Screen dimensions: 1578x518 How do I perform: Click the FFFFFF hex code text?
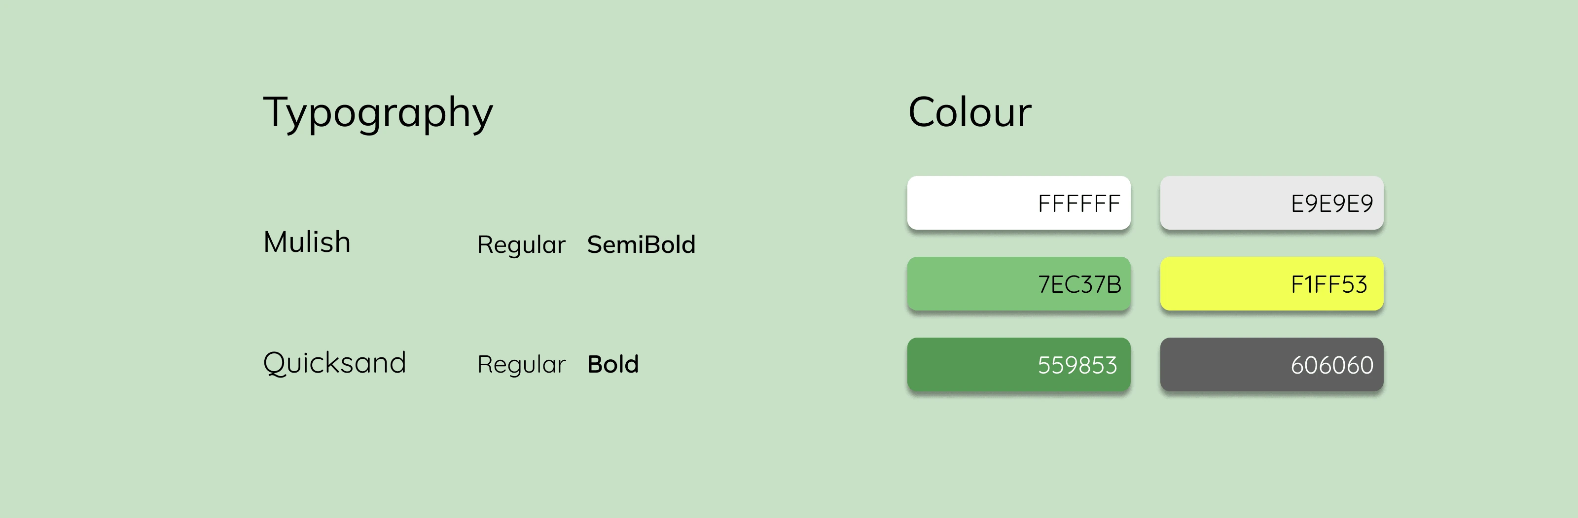1079,203
